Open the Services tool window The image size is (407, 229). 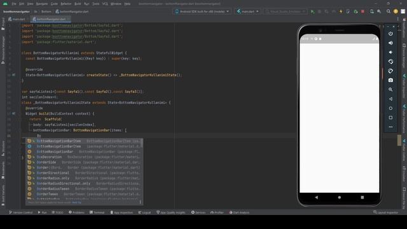point(198,212)
